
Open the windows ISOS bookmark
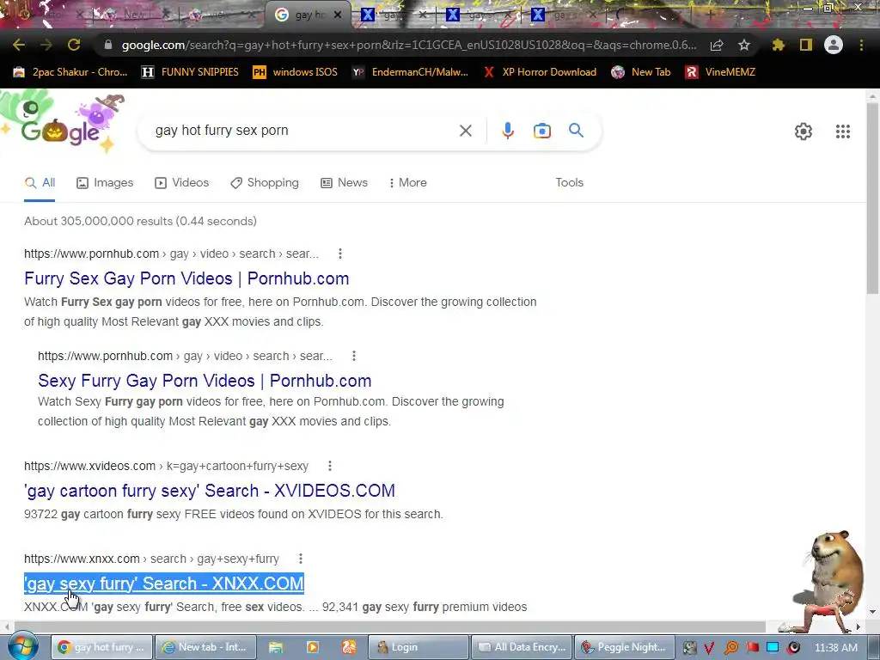click(x=296, y=72)
